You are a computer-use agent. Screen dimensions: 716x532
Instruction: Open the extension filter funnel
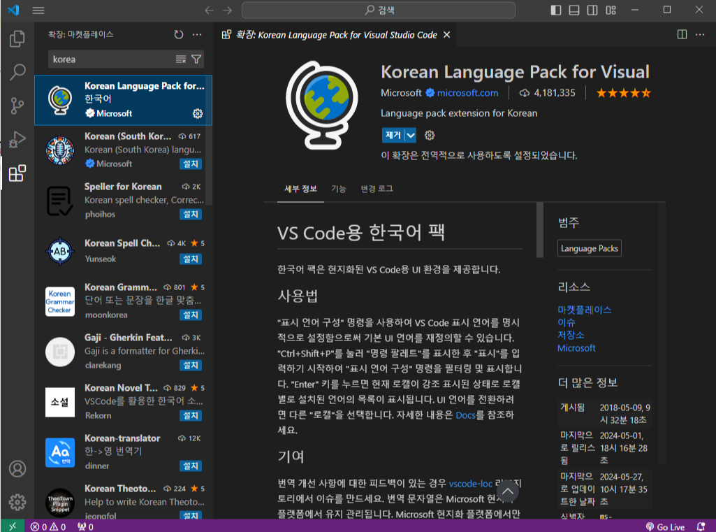coord(196,59)
